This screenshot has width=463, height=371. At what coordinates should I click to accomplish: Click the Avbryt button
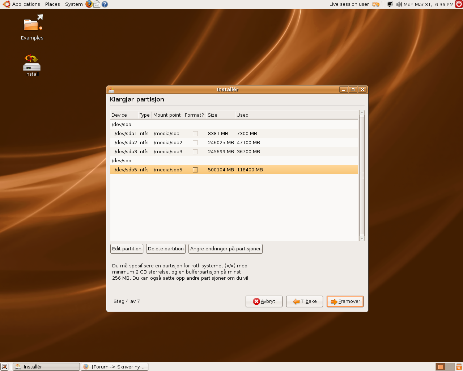264,301
